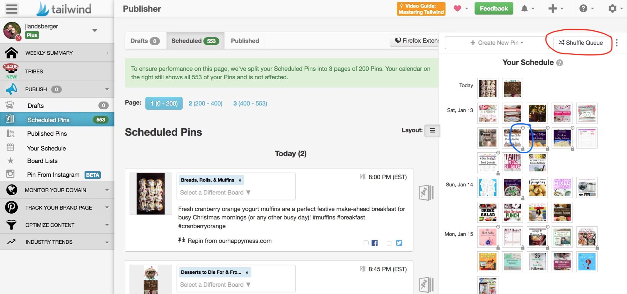
Task: Click the plus add icon in top bar
Action: pos(553,9)
